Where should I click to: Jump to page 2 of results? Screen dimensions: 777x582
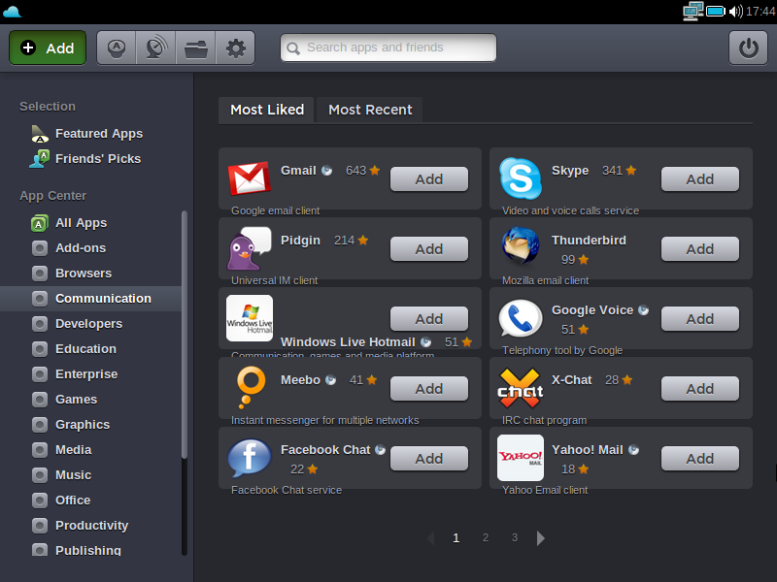point(486,538)
